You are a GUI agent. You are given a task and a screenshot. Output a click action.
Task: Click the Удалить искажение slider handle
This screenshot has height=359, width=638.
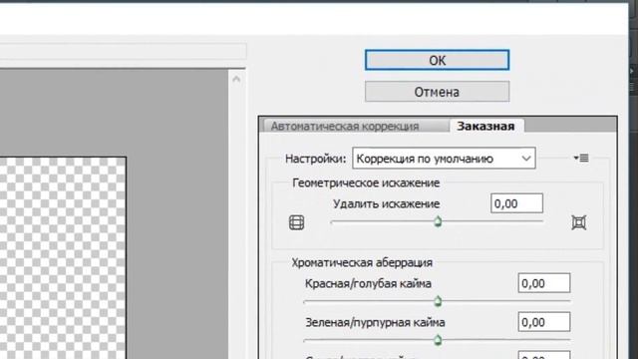click(438, 221)
